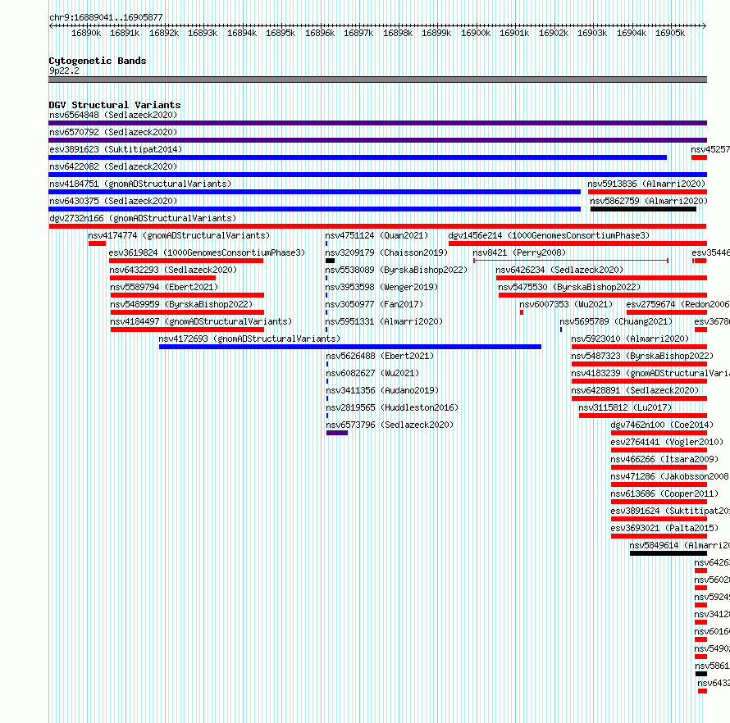This screenshot has height=723, width=730.
Task: Open the nsv8421 (Perry2008) label
Action: [519, 252]
